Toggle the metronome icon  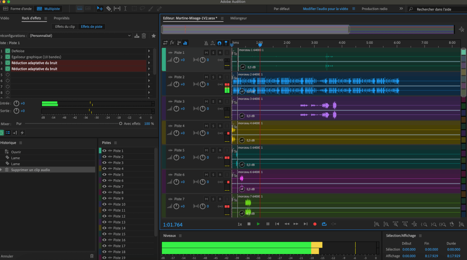tap(206, 43)
